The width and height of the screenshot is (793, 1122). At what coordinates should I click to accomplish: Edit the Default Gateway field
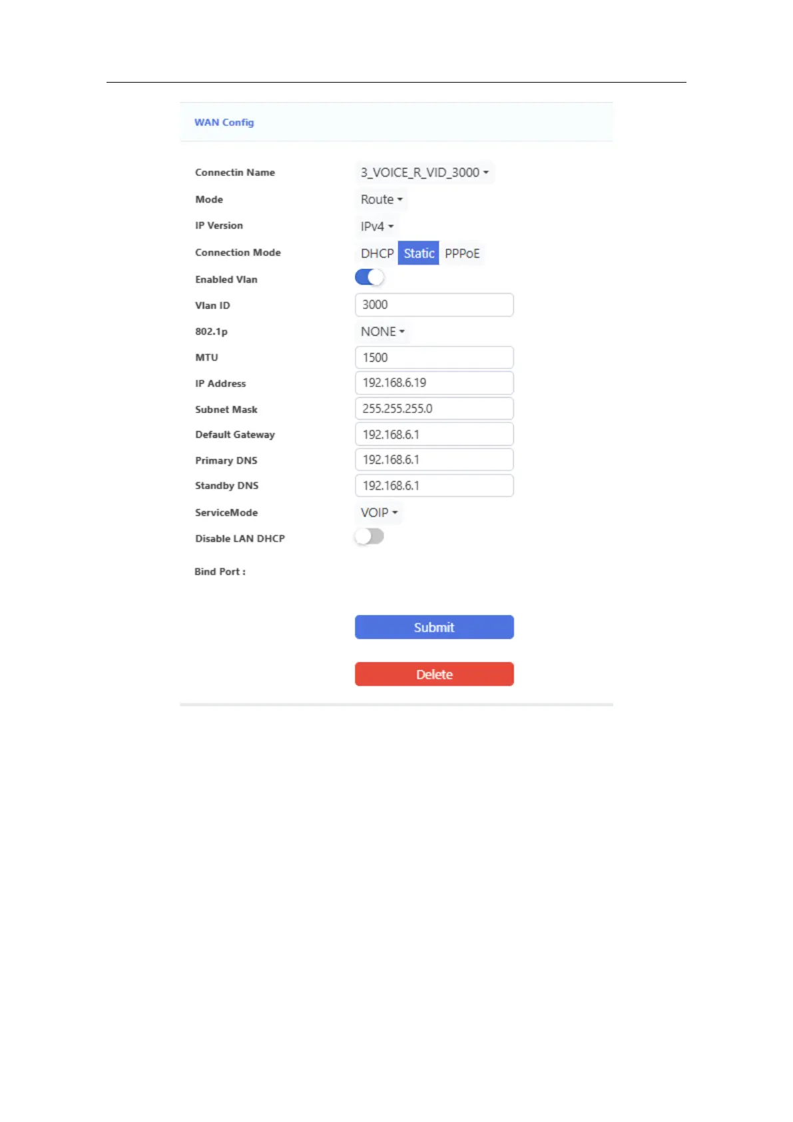(x=434, y=434)
